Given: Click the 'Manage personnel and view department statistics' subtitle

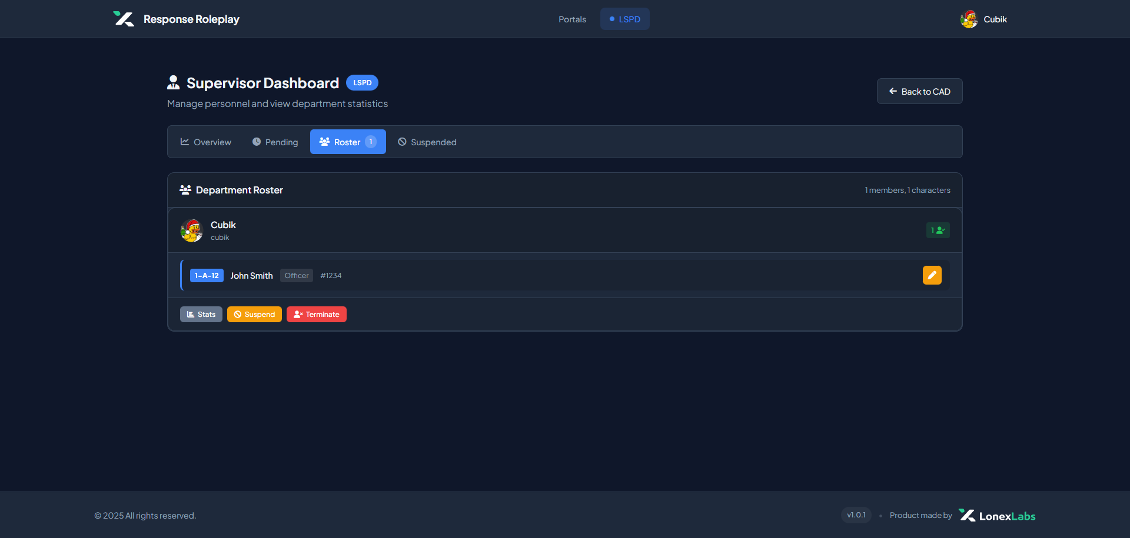Looking at the screenshot, I should pyautogui.click(x=277, y=103).
